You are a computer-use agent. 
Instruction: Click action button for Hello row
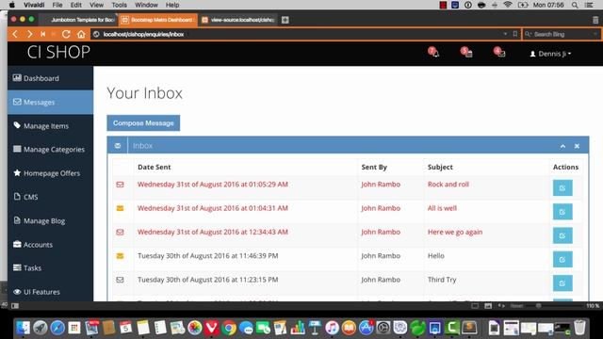(x=562, y=260)
